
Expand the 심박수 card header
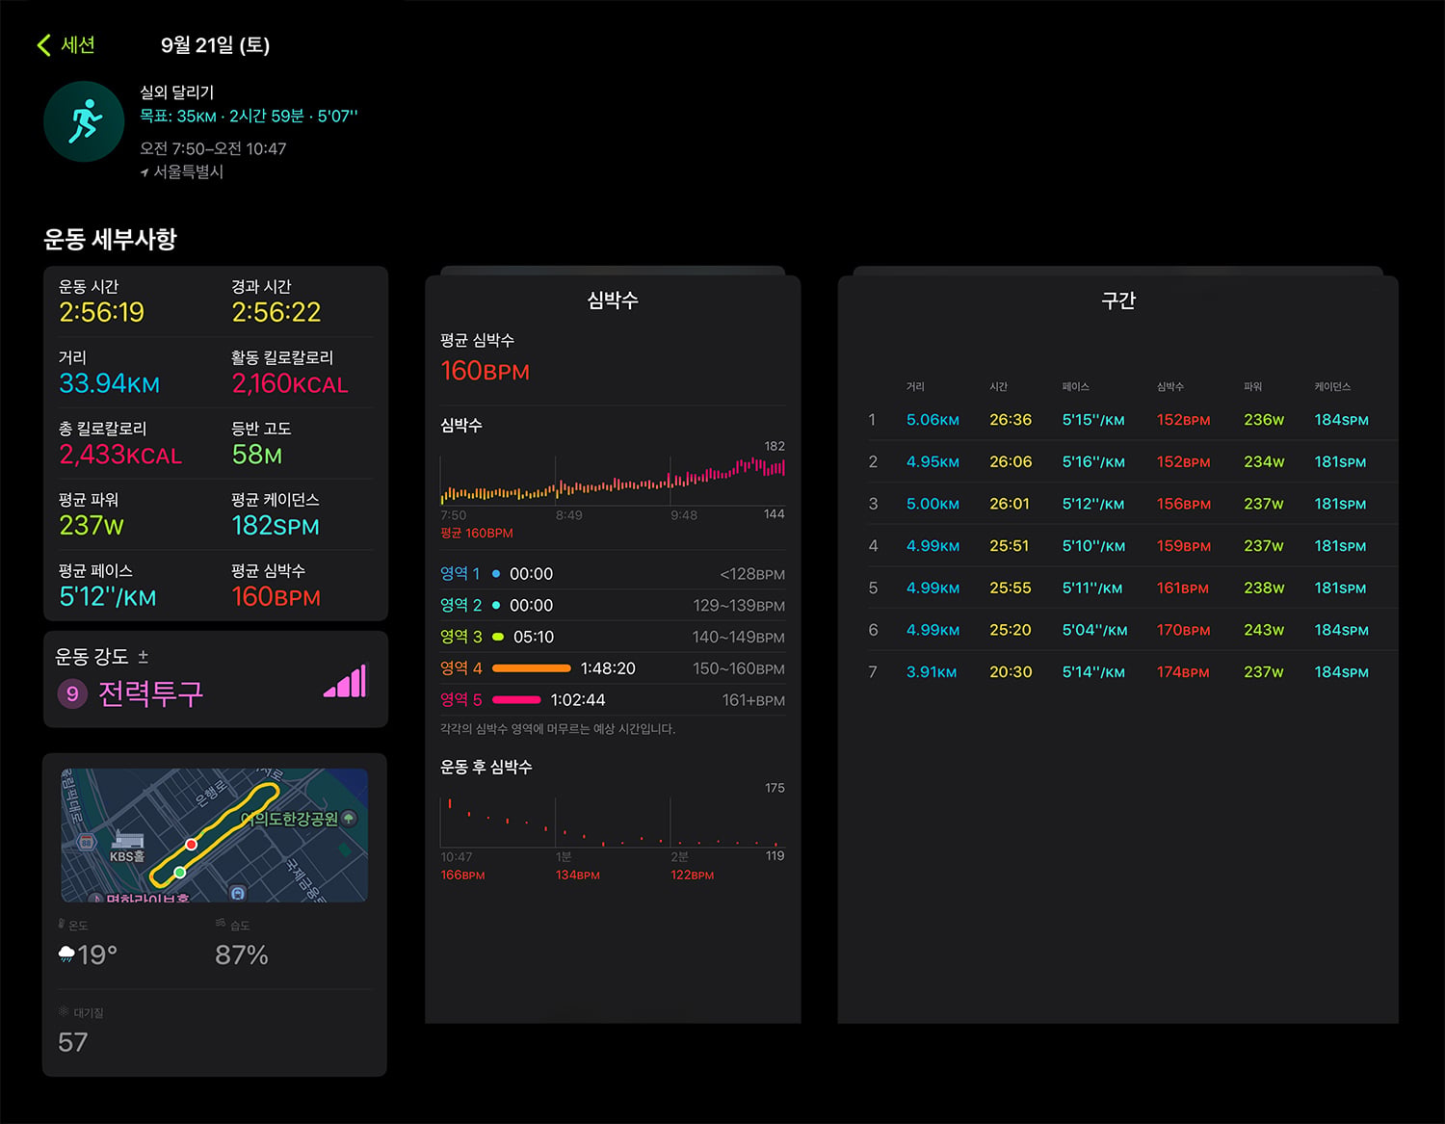pyautogui.click(x=613, y=301)
